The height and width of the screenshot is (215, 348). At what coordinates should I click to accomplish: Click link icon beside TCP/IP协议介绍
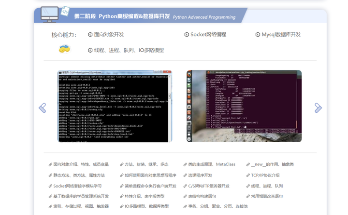pyautogui.click(x=248, y=175)
